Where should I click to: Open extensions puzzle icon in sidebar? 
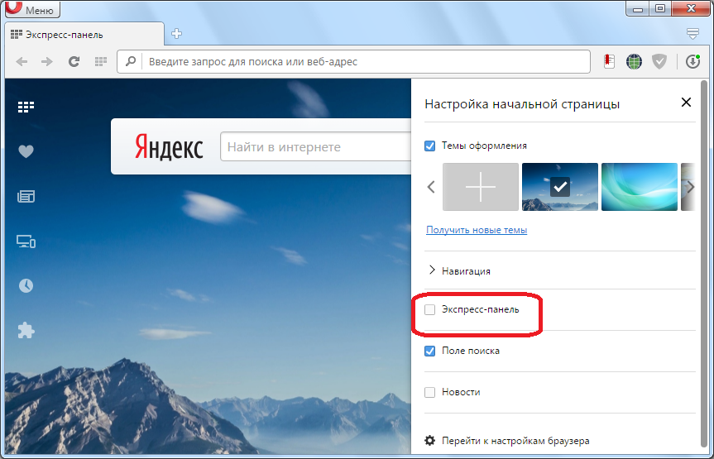(x=26, y=330)
